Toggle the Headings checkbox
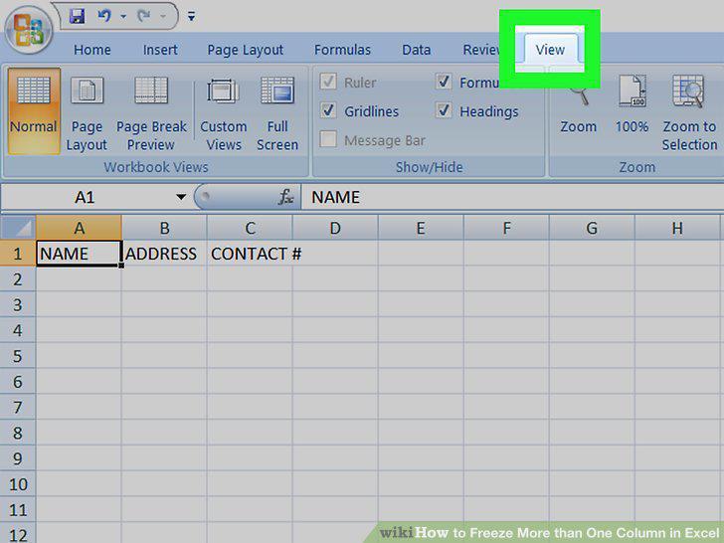This screenshot has height=543, width=724. [x=444, y=110]
